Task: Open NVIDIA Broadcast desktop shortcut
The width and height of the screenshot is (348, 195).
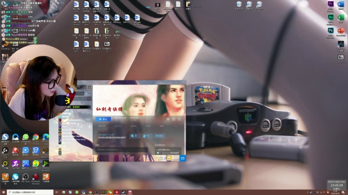Action: [46, 165]
